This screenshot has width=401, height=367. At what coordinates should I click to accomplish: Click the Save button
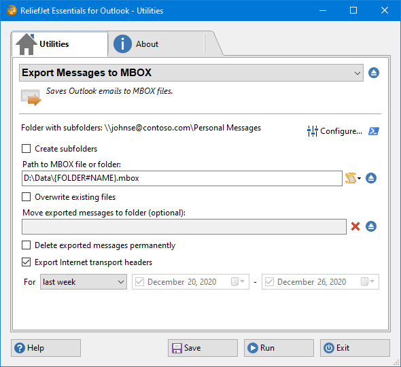(203, 348)
